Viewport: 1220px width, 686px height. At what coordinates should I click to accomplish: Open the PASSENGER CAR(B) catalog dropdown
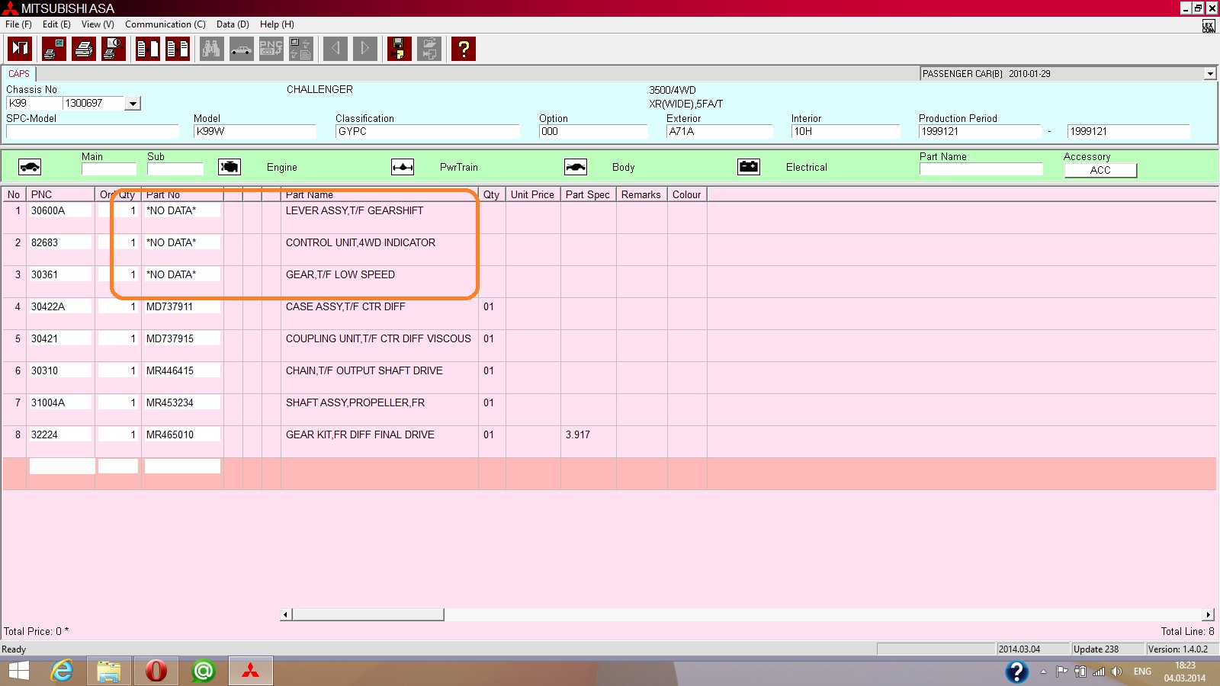pos(1209,74)
